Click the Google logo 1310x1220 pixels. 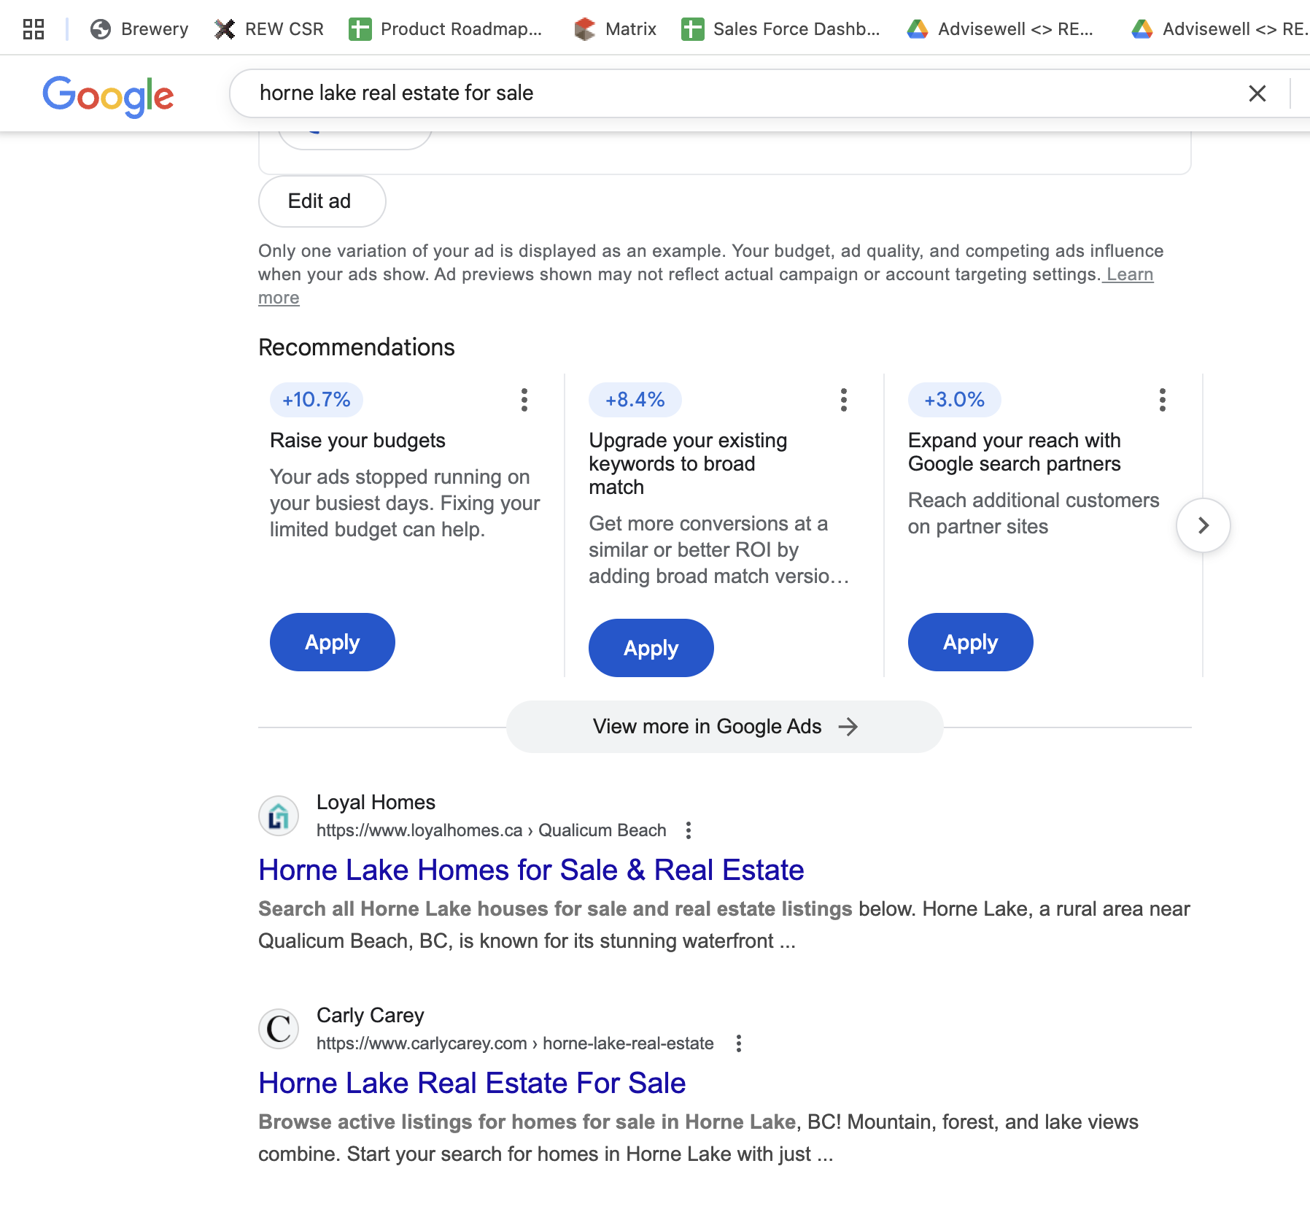108,96
